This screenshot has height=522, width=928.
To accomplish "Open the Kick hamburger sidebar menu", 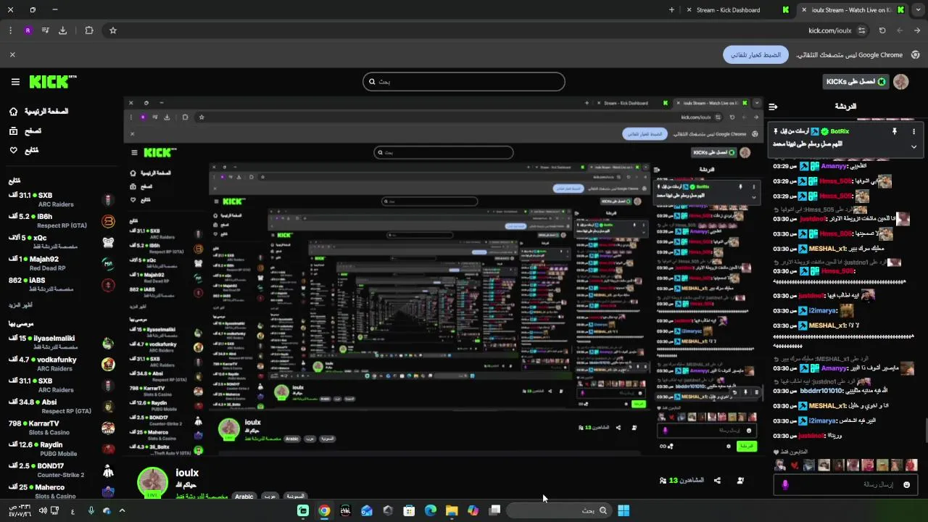I will coord(15,82).
